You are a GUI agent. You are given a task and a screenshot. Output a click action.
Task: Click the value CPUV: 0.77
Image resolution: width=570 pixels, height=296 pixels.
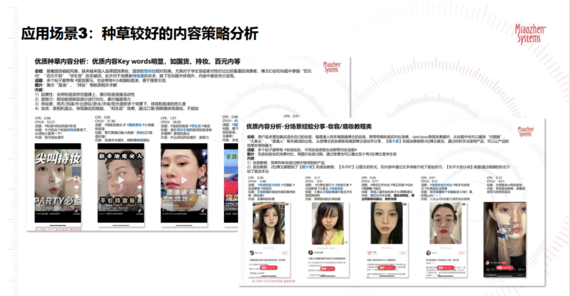pos(370,181)
